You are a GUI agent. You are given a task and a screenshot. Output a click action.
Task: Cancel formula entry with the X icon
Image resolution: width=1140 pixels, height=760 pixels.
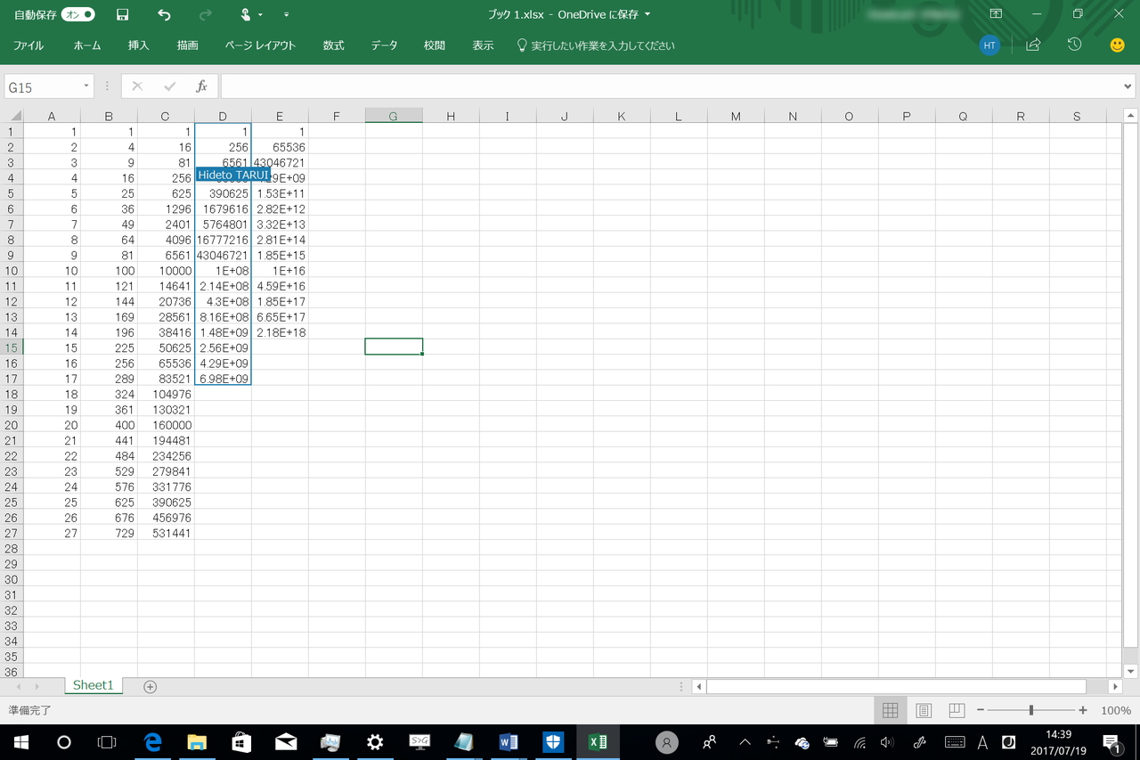pyautogui.click(x=137, y=86)
